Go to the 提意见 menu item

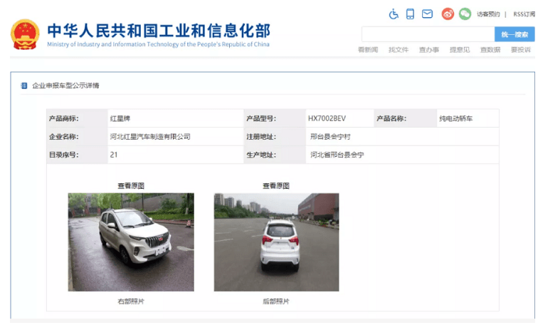point(460,50)
